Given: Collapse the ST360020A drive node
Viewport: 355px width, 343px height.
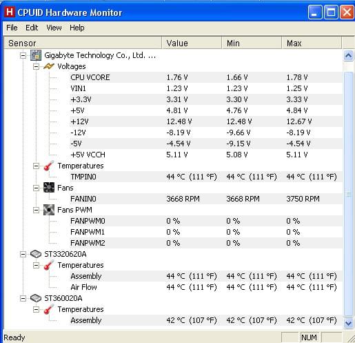Looking at the screenshot, I should [23, 298].
